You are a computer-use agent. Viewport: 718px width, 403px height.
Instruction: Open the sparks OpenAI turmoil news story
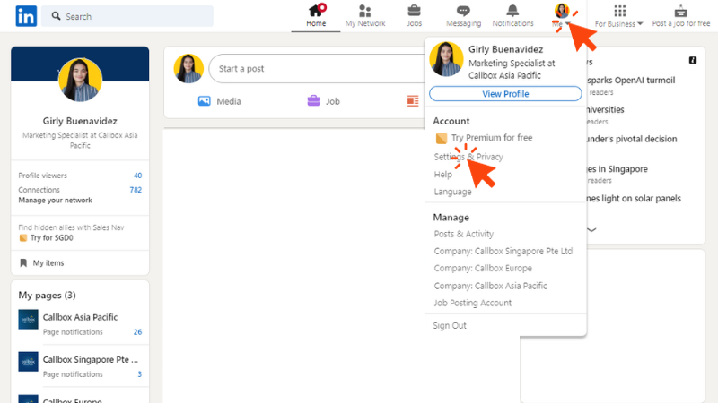point(631,80)
